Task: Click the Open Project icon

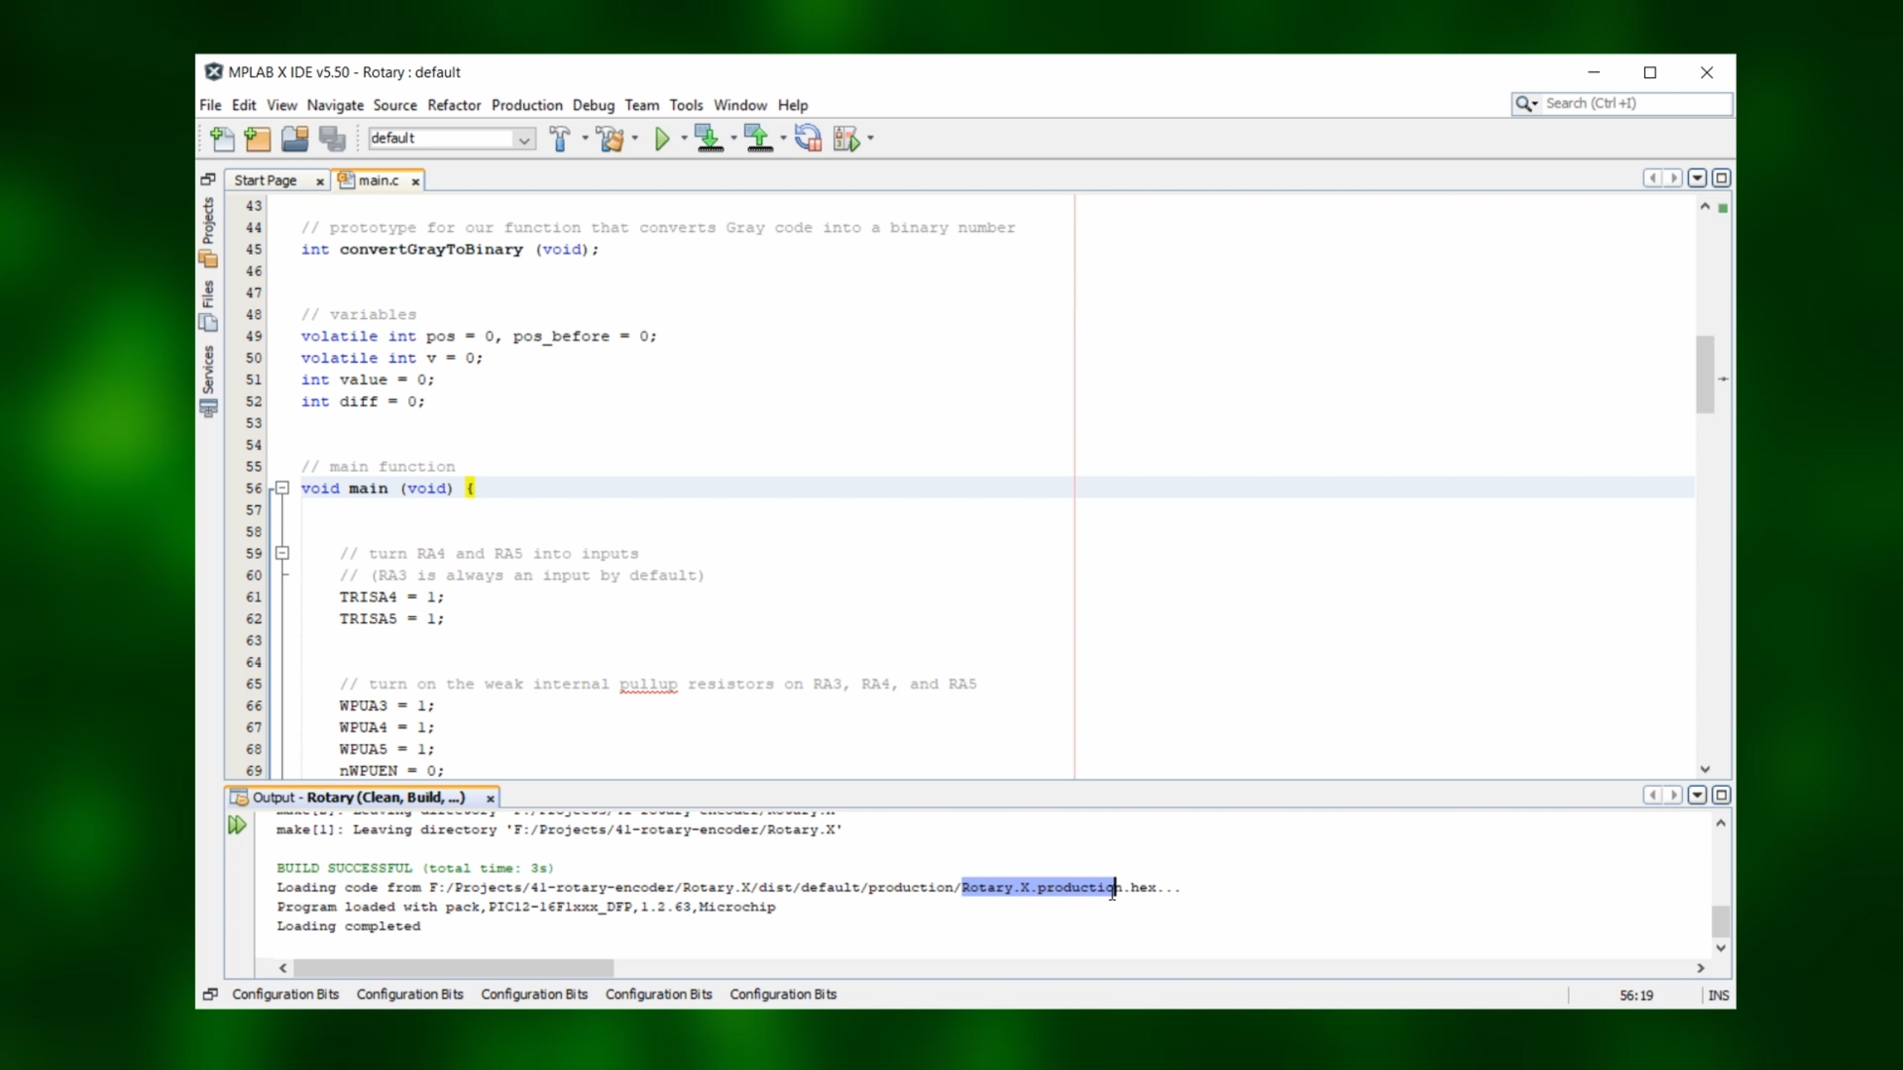Action: pos(295,139)
